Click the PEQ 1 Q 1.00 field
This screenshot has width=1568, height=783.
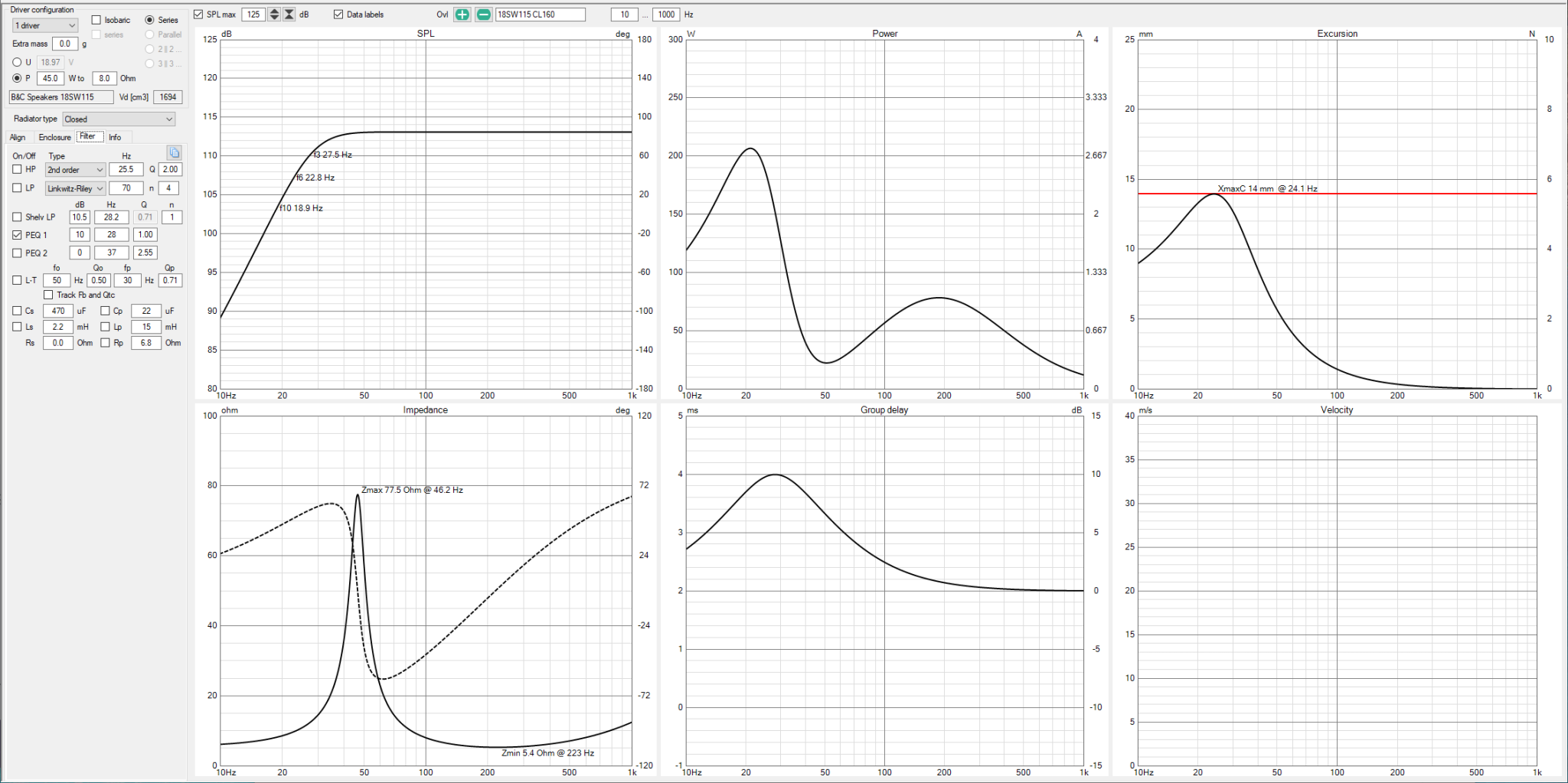pyautogui.click(x=145, y=235)
